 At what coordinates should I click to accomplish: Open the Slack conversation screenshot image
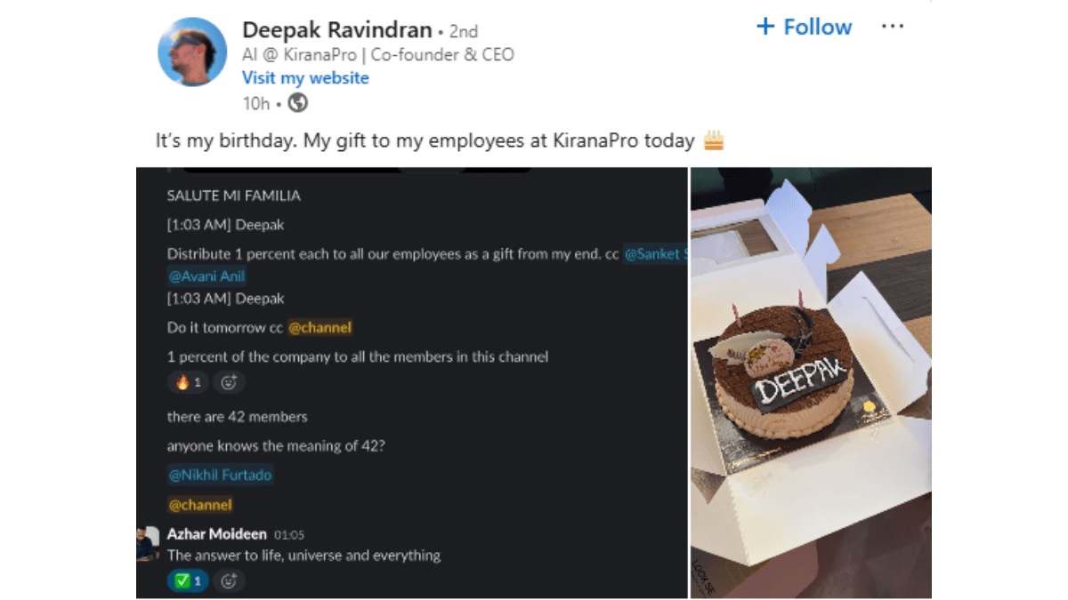(x=412, y=382)
